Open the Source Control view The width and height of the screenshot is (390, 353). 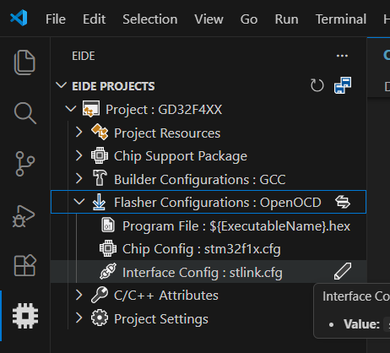coord(24,164)
